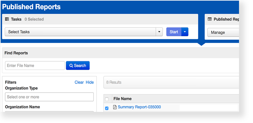Open the Manage dropdown
253x123 pixels.
pos(223,32)
